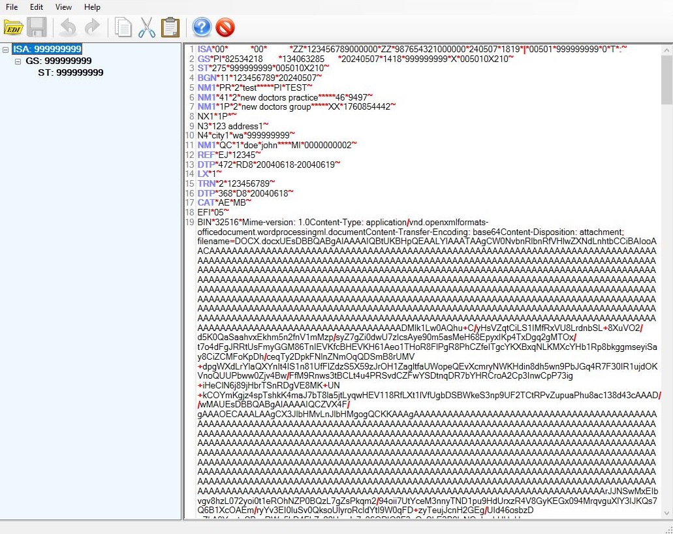Open Help with the blue question mark icon
The image size is (673, 534).
[x=202, y=27]
